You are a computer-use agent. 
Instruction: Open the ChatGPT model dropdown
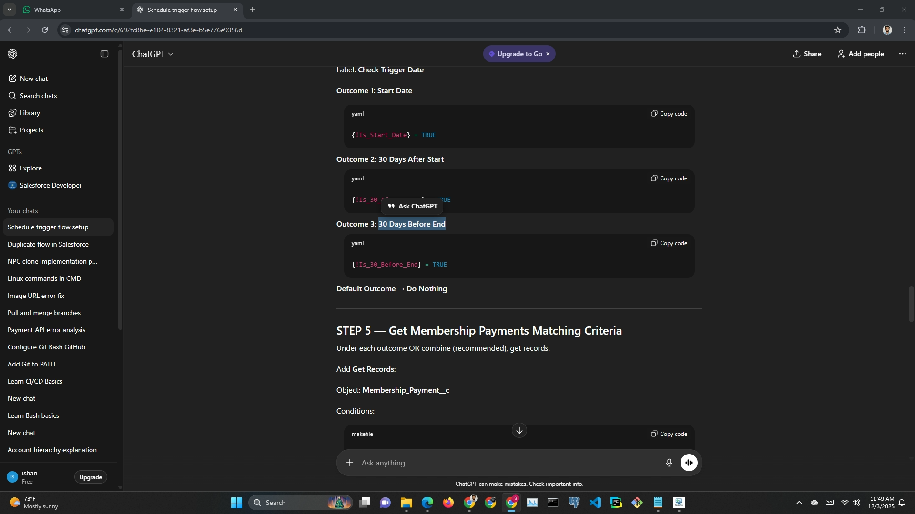click(x=152, y=54)
